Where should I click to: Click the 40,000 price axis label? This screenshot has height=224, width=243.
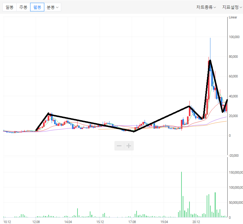coord(233,96)
